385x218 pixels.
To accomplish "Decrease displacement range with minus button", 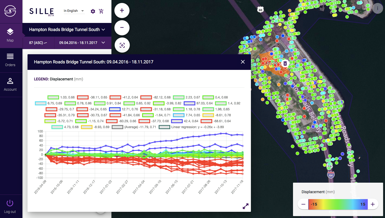I will pos(304,204).
